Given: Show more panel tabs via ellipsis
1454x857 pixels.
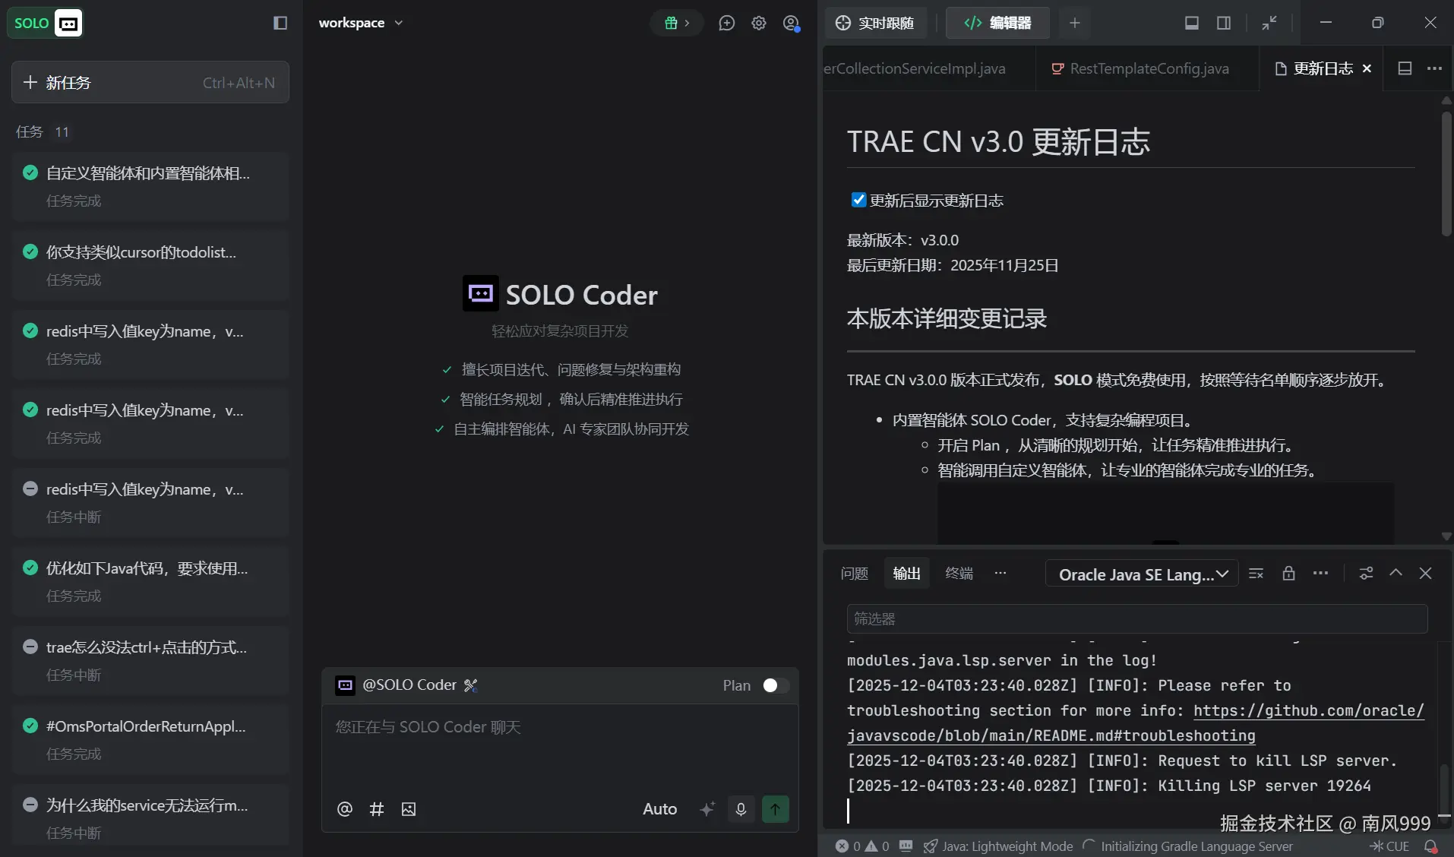Looking at the screenshot, I should pyautogui.click(x=1000, y=574).
